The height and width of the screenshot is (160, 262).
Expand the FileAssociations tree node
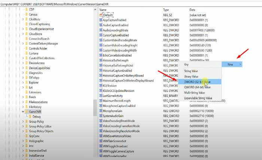coord(23,102)
